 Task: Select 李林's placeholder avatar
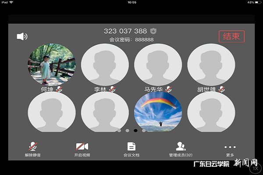[x=105, y=64]
